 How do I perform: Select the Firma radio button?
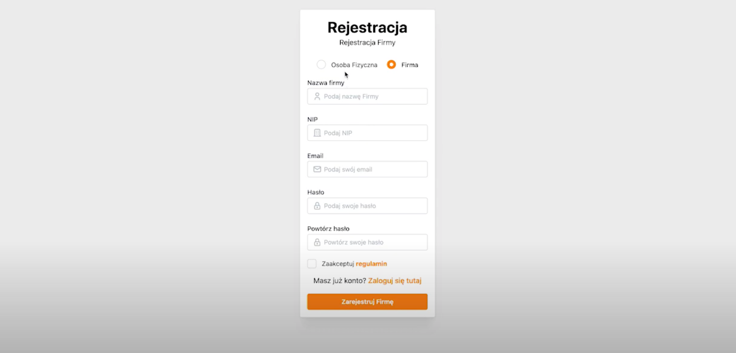391,65
